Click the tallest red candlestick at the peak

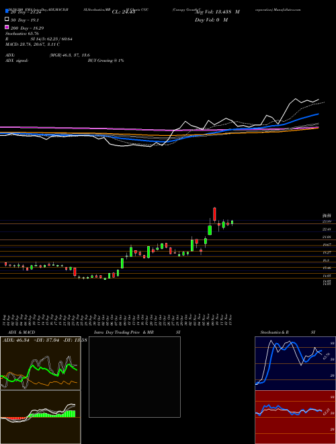click(214, 215)
